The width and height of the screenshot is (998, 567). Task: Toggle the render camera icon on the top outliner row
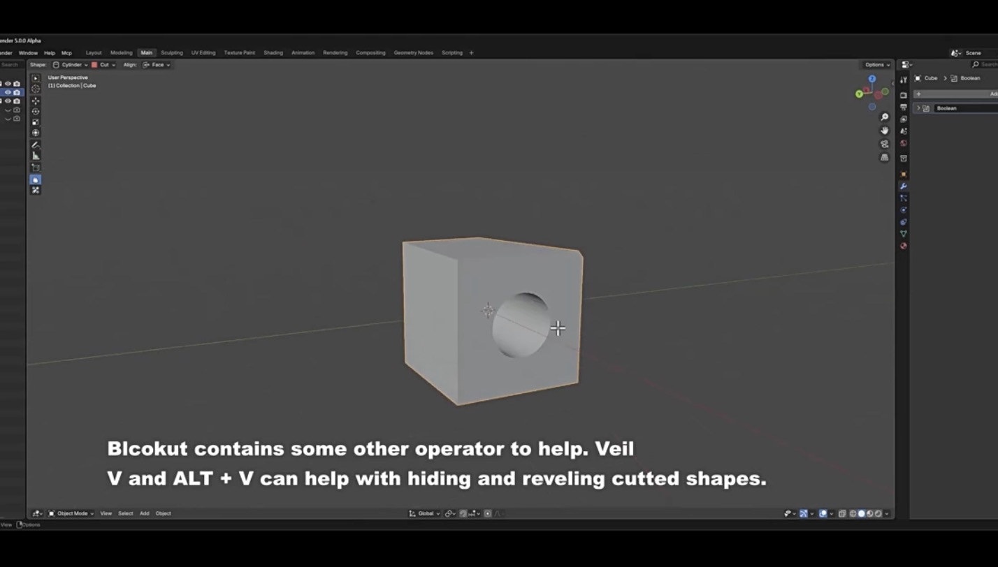point(17,84)
